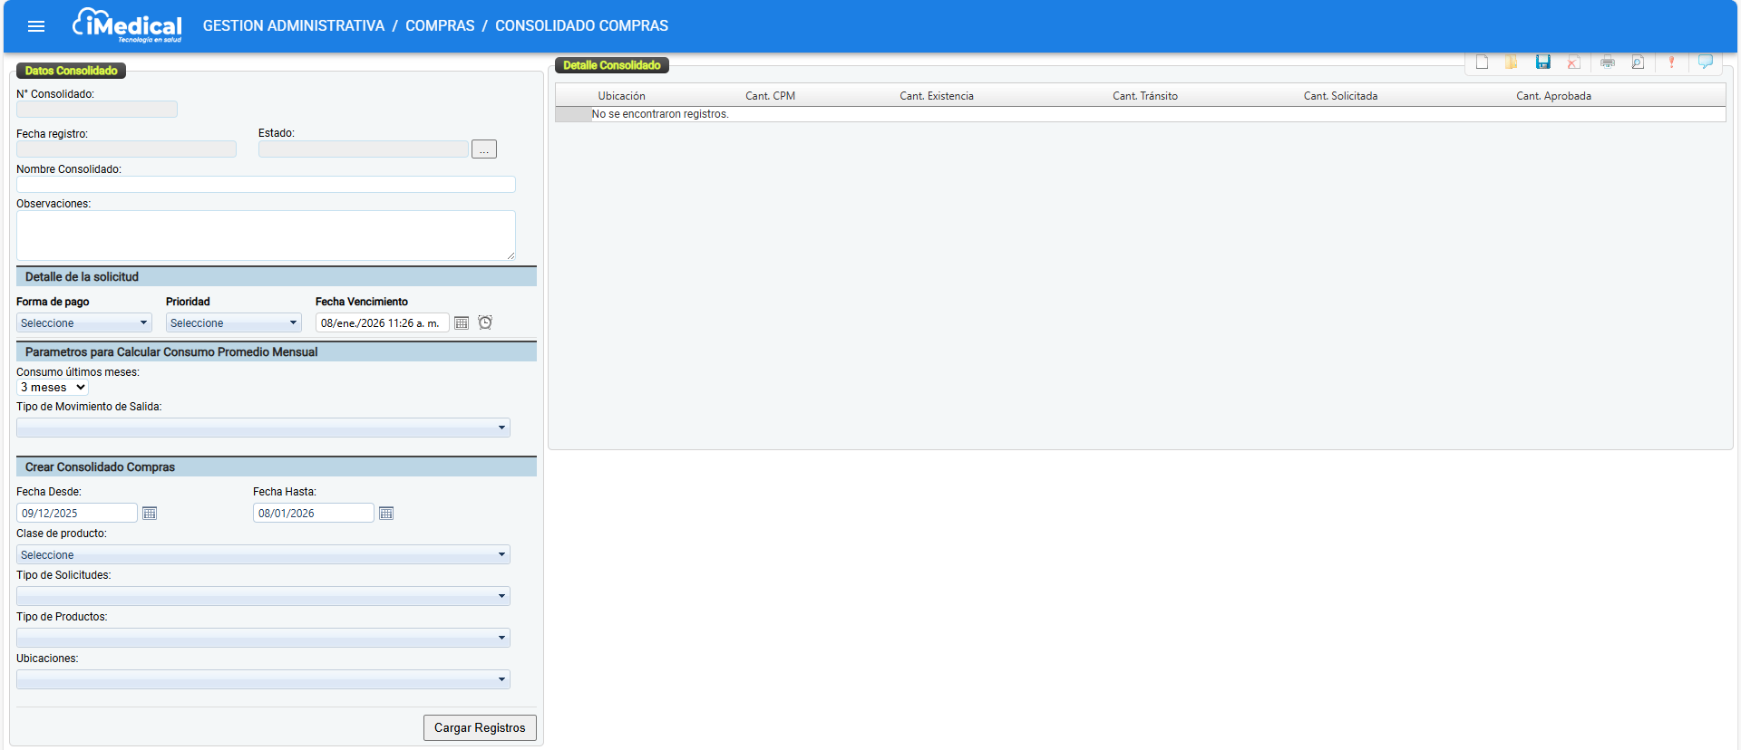Open calendar for Fecha Vencimiento
This screenshot has width=1741, height=750.
click(x=462, y=323)
